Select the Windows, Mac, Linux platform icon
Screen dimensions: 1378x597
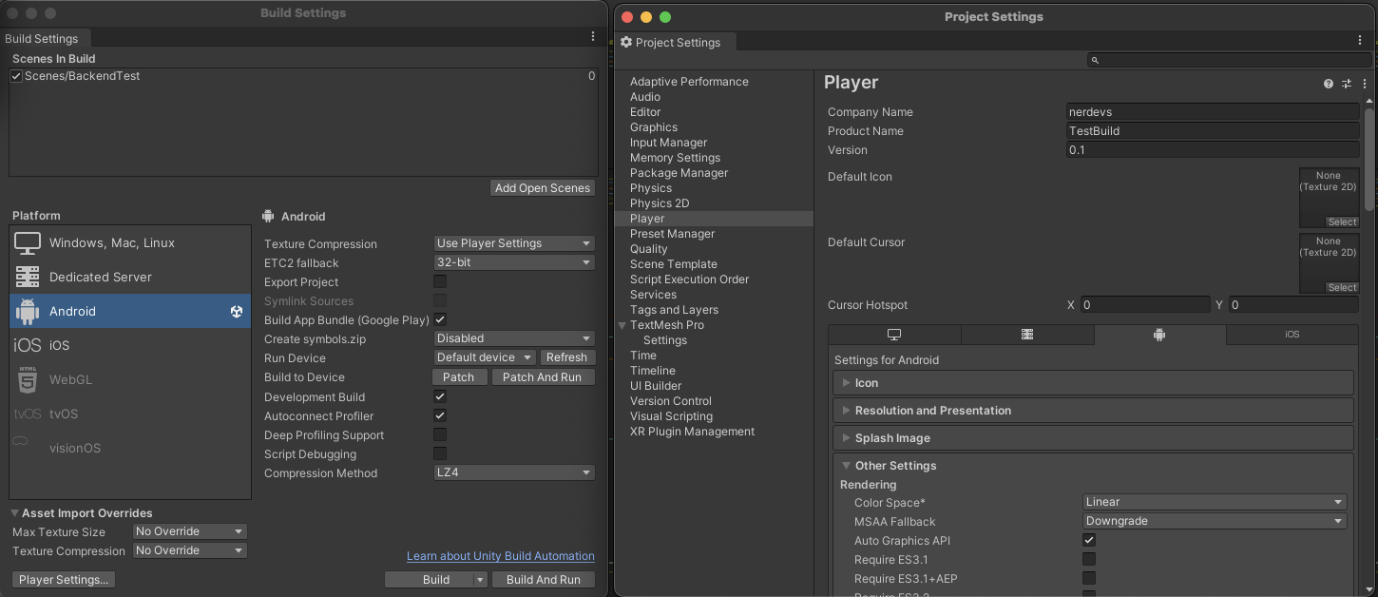(28, 242)
